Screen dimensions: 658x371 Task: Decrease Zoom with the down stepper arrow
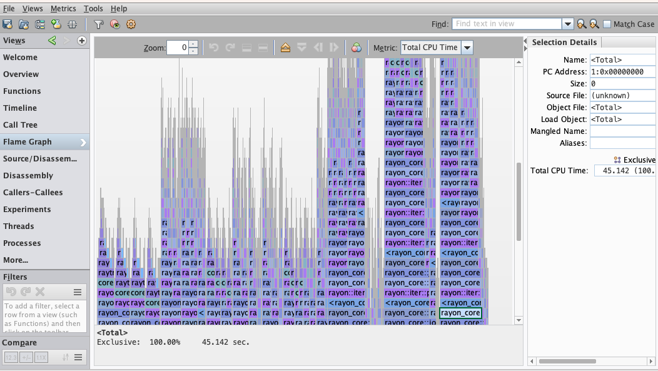click(193, 51)
